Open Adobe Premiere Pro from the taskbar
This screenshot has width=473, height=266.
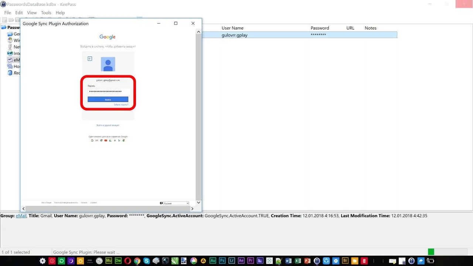251,261
